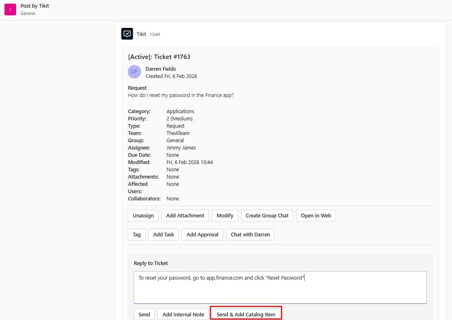Click Darren Fields' DF avatar
The height and width of the screenshot is (320, 452).
point(134,72)
